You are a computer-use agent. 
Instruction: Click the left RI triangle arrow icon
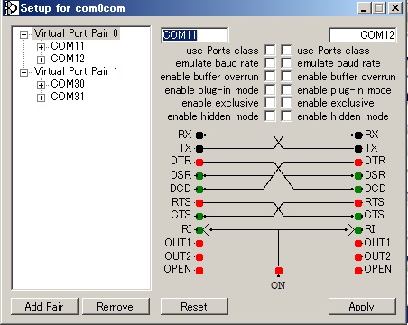[x=206, y=230]
